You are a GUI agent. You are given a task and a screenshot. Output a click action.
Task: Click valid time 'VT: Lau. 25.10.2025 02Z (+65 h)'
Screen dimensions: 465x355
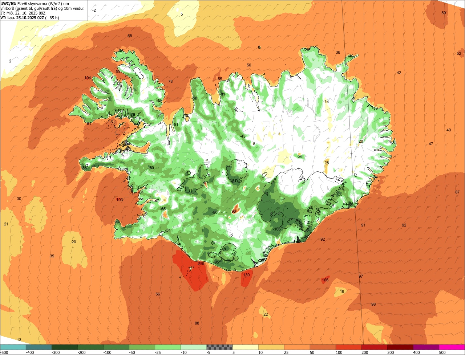[x=30, y=17]
